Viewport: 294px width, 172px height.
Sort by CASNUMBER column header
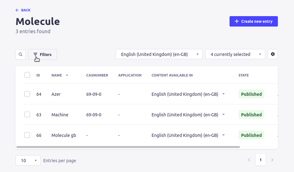point(97,75)
